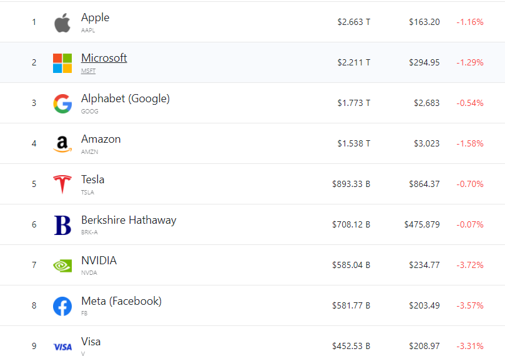Click Berkshire Hathaway's $475,879 share price
This screenshot has height=364, width=505.
421,225
